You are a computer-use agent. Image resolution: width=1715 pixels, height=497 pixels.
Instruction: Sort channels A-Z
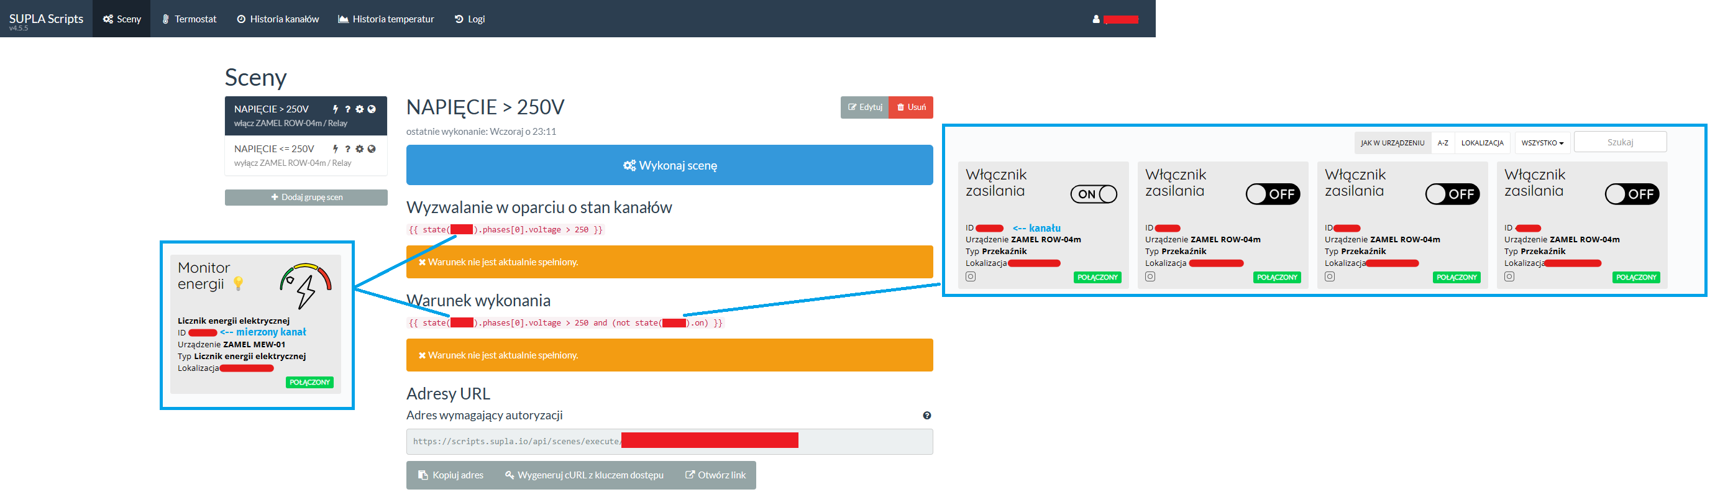click(x=1442, y=143)
